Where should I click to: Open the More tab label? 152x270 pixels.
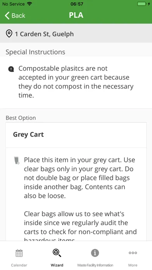click(x=133, y=265)
